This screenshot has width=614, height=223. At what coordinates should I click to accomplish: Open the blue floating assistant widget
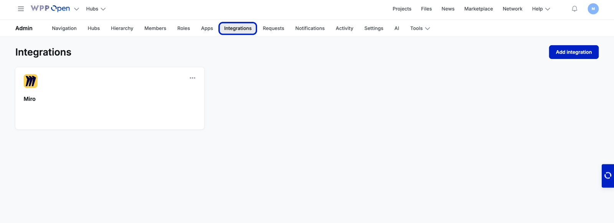click(607, 176)
